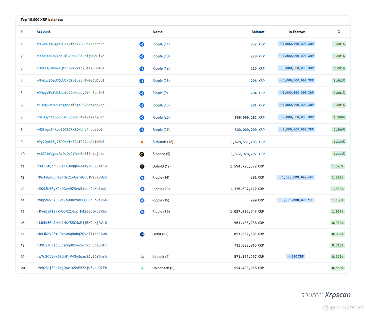Click the Name column header
The image size is (366, 314).
(x=158, y=32)
